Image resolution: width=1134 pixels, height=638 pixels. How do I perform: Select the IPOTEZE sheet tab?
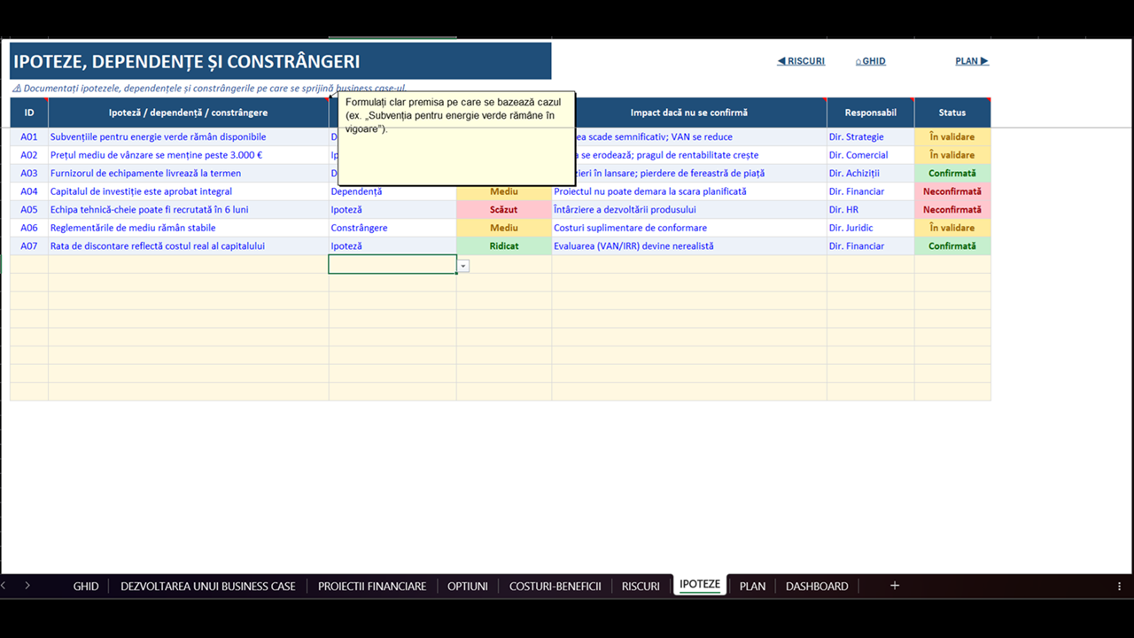pos(700,585)
